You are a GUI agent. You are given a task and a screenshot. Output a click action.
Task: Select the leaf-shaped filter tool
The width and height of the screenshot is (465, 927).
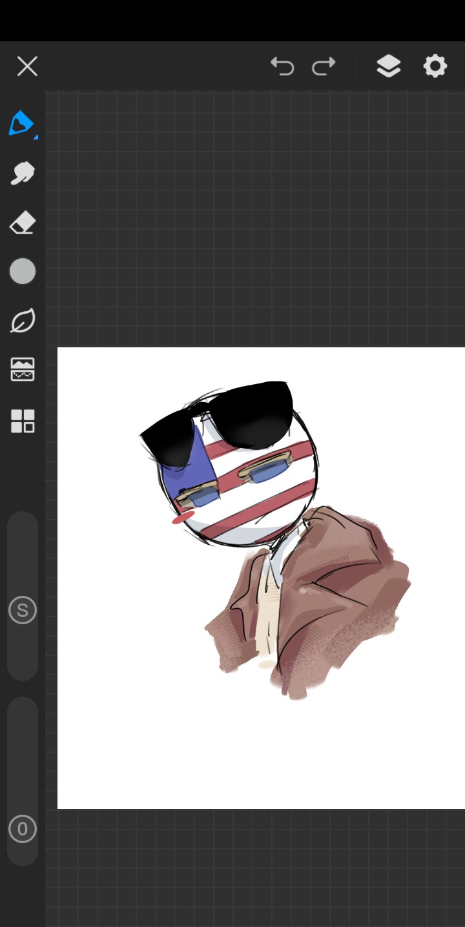click(x=23, y=320)
